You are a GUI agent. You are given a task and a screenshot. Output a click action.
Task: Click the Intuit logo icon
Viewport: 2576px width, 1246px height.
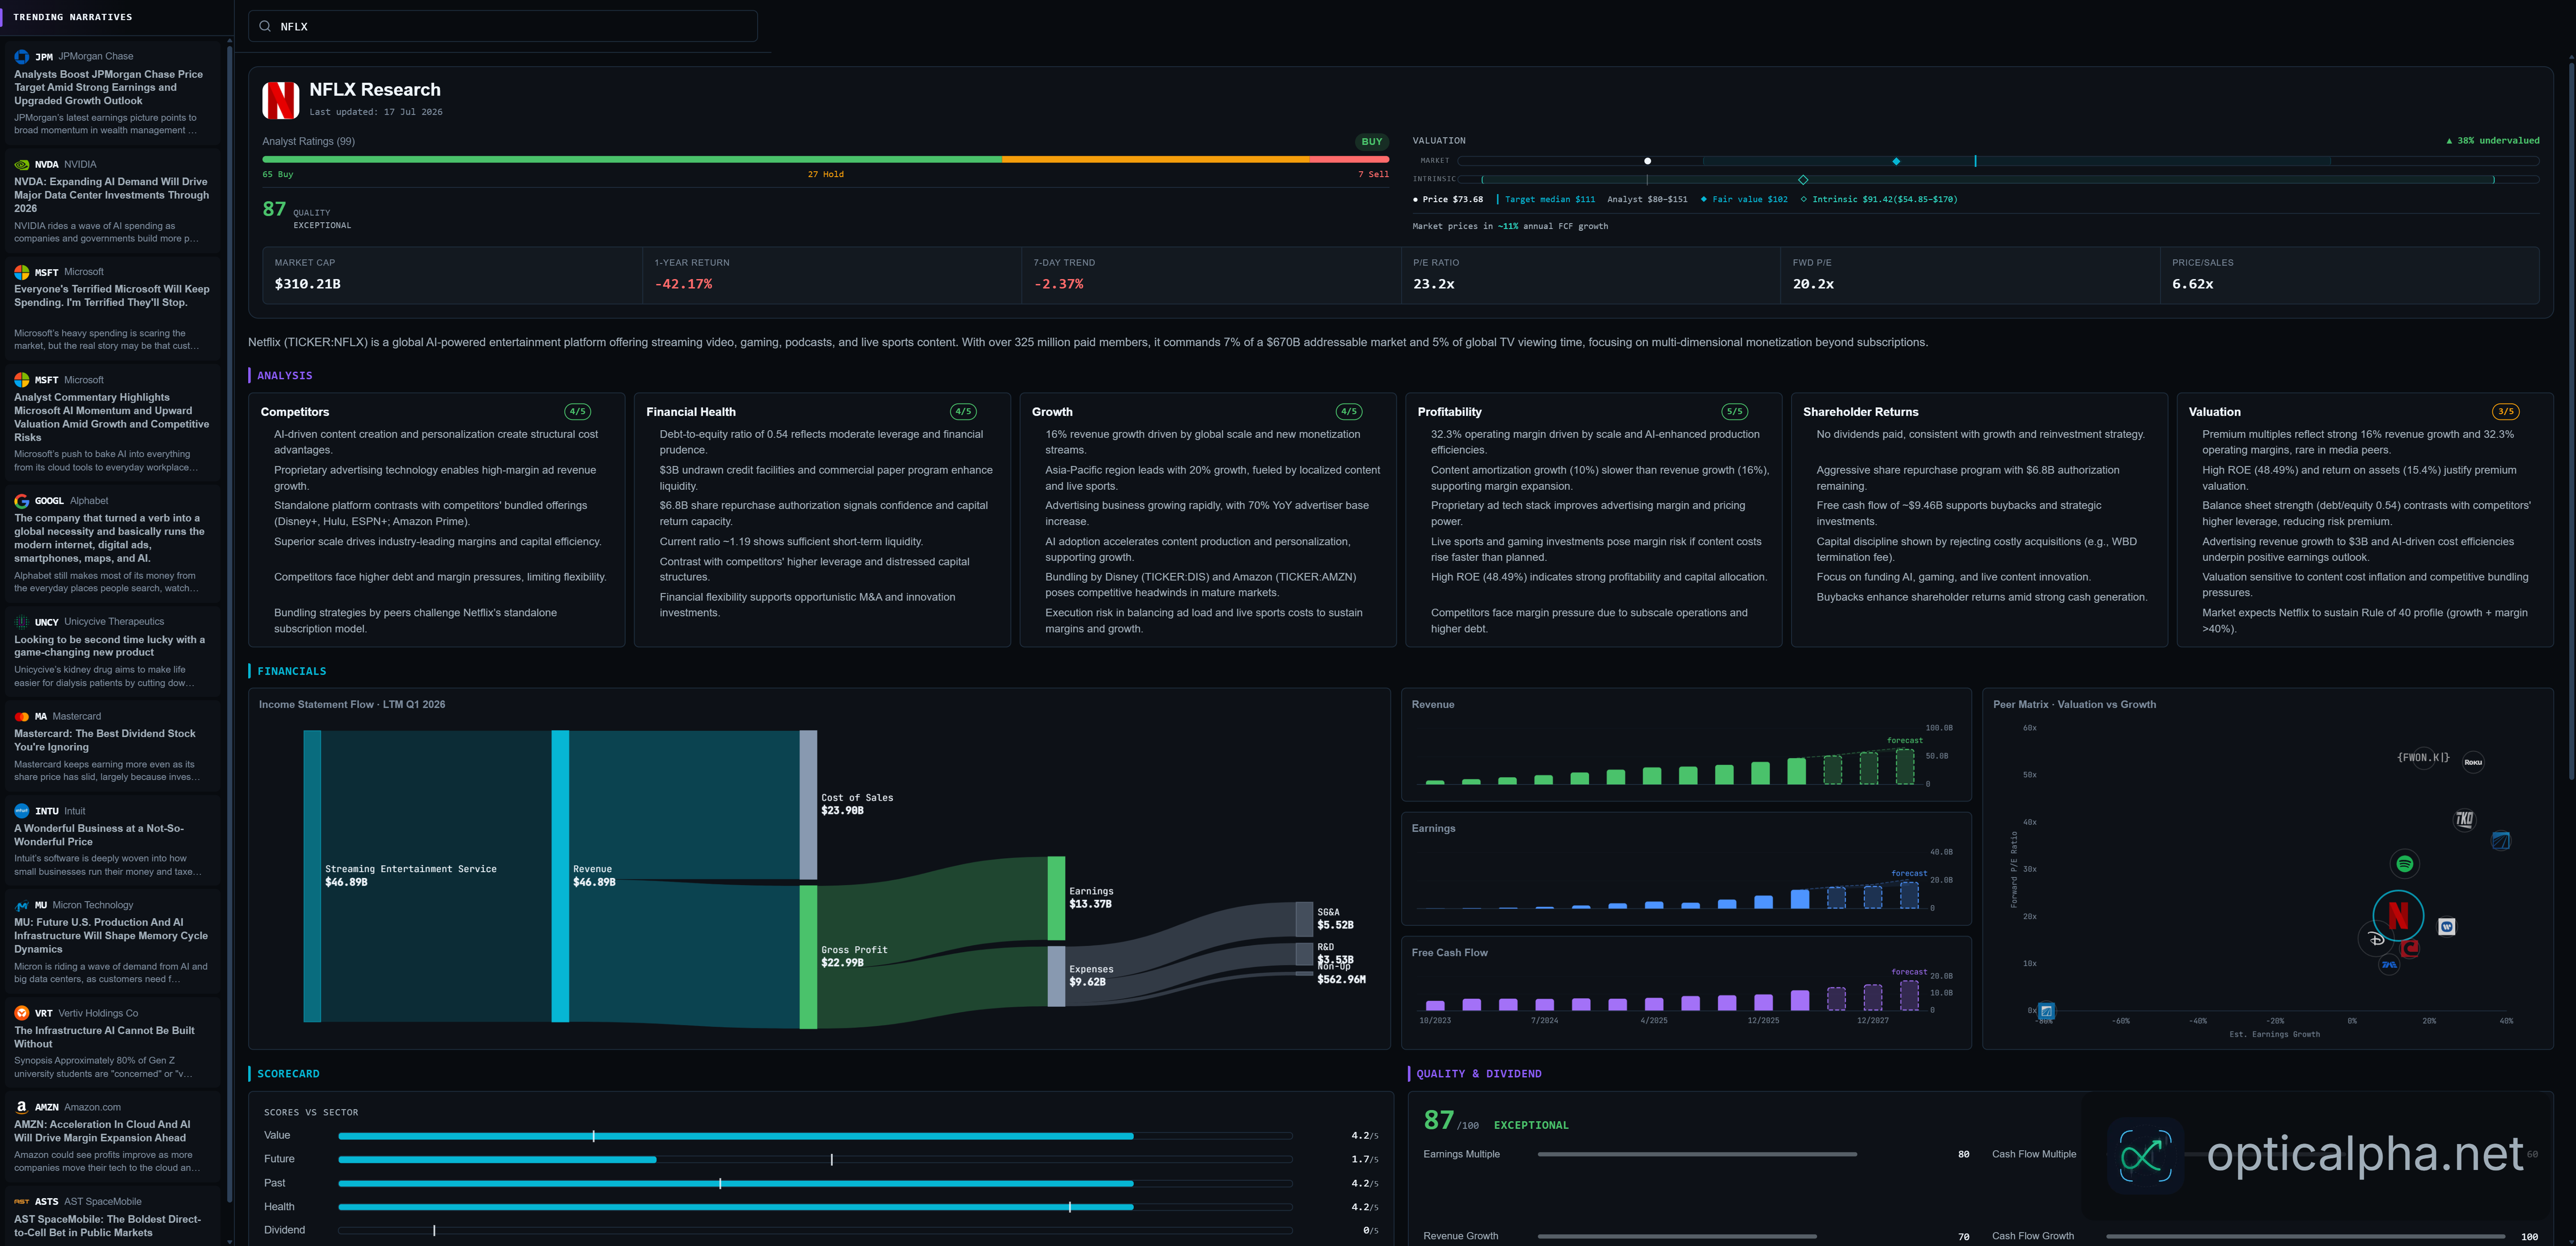[21, 811]
